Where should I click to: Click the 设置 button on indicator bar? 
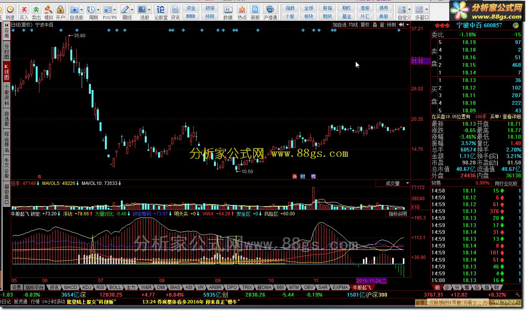[16, 287]
